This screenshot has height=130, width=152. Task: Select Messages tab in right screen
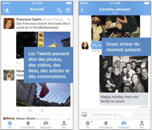[x=124, y=125]
